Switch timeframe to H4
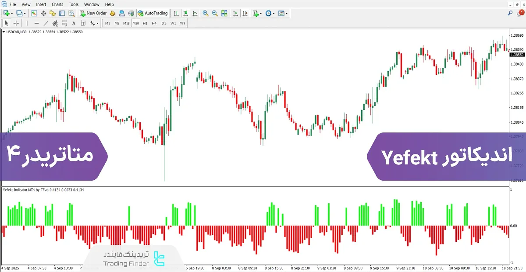 pos(153,23)
